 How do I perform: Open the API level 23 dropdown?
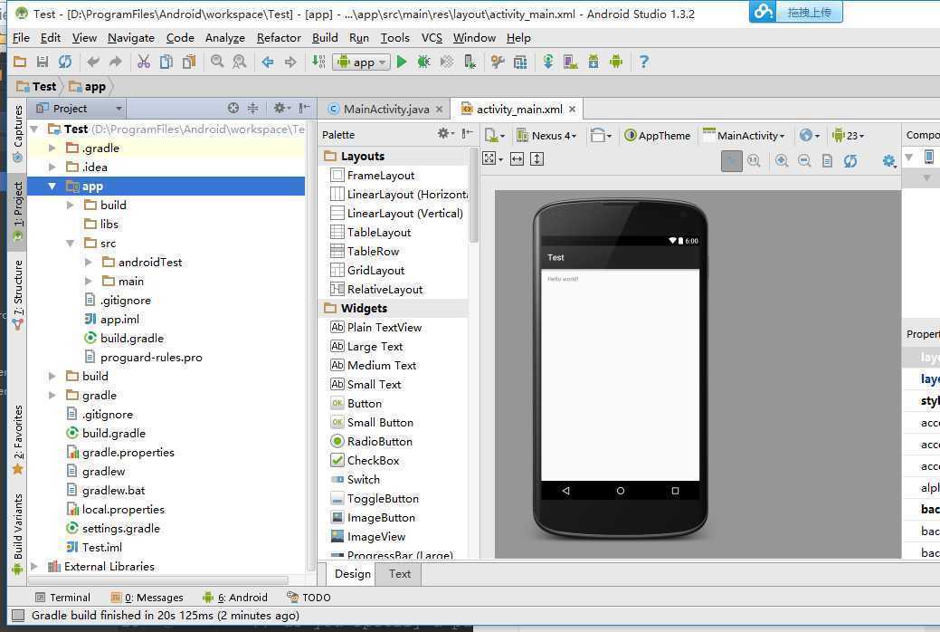[x=848, y=136]
